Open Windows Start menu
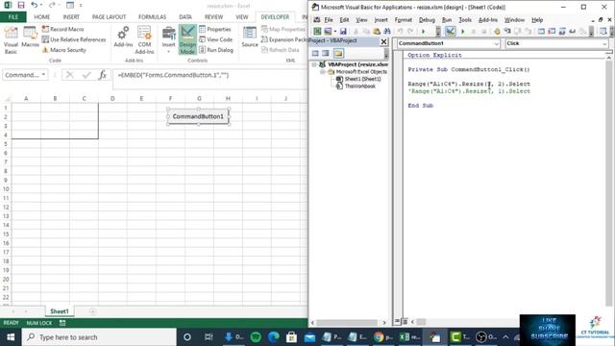Viewport: 615px width, 346px height. point(11,337)
